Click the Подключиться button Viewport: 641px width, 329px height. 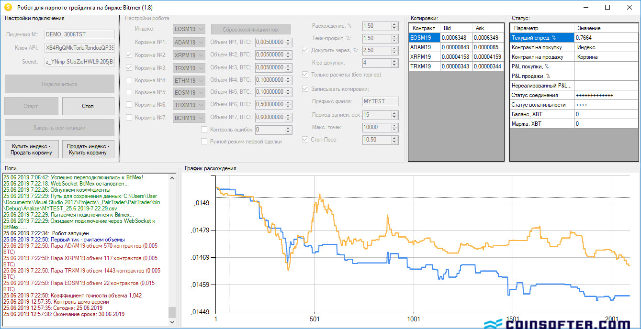(59, 84)
